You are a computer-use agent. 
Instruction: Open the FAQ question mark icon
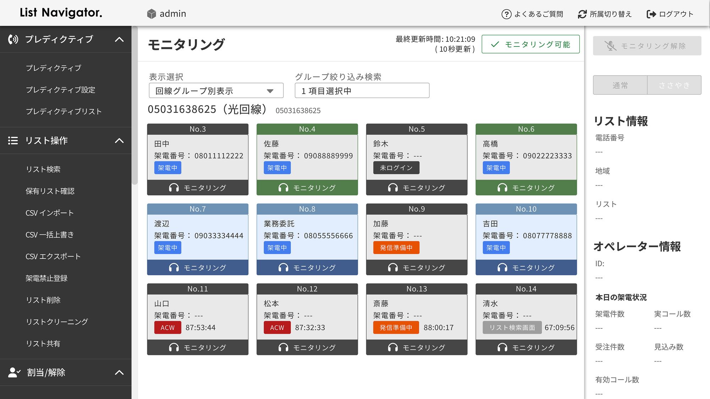[x=506, y=14]
